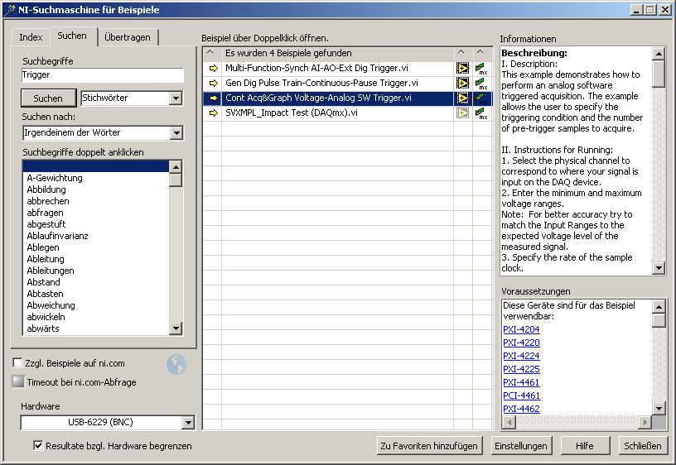The height and width of the screenshot is (465, 676).
Task: Click description panel scrollbar thumb
Action: [659, 74]
